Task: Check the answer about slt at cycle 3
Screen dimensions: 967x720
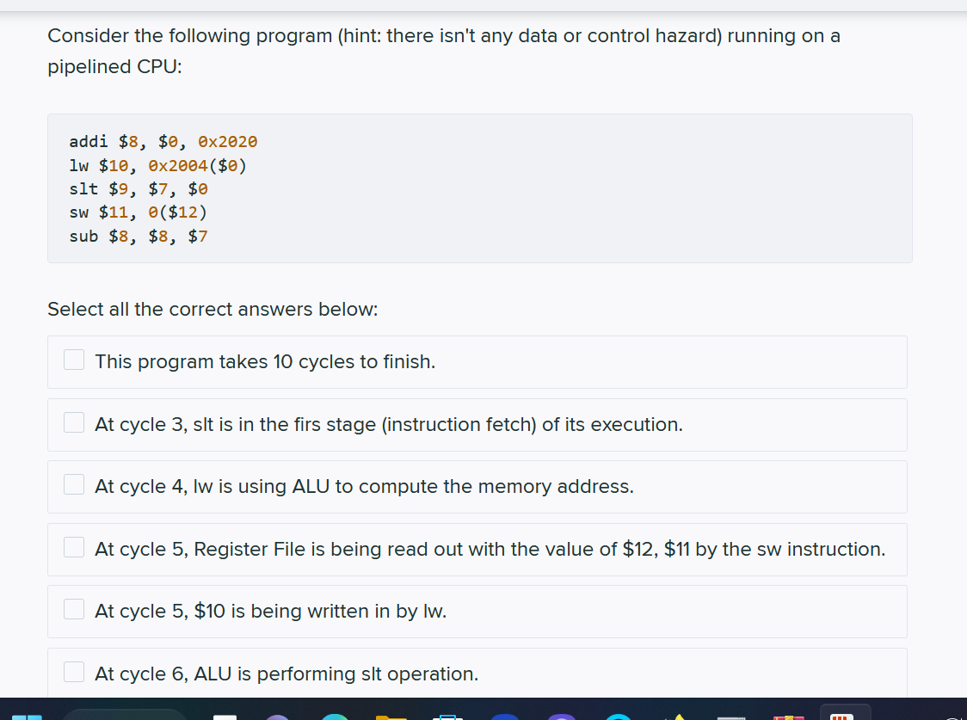Action: (74, 422)
